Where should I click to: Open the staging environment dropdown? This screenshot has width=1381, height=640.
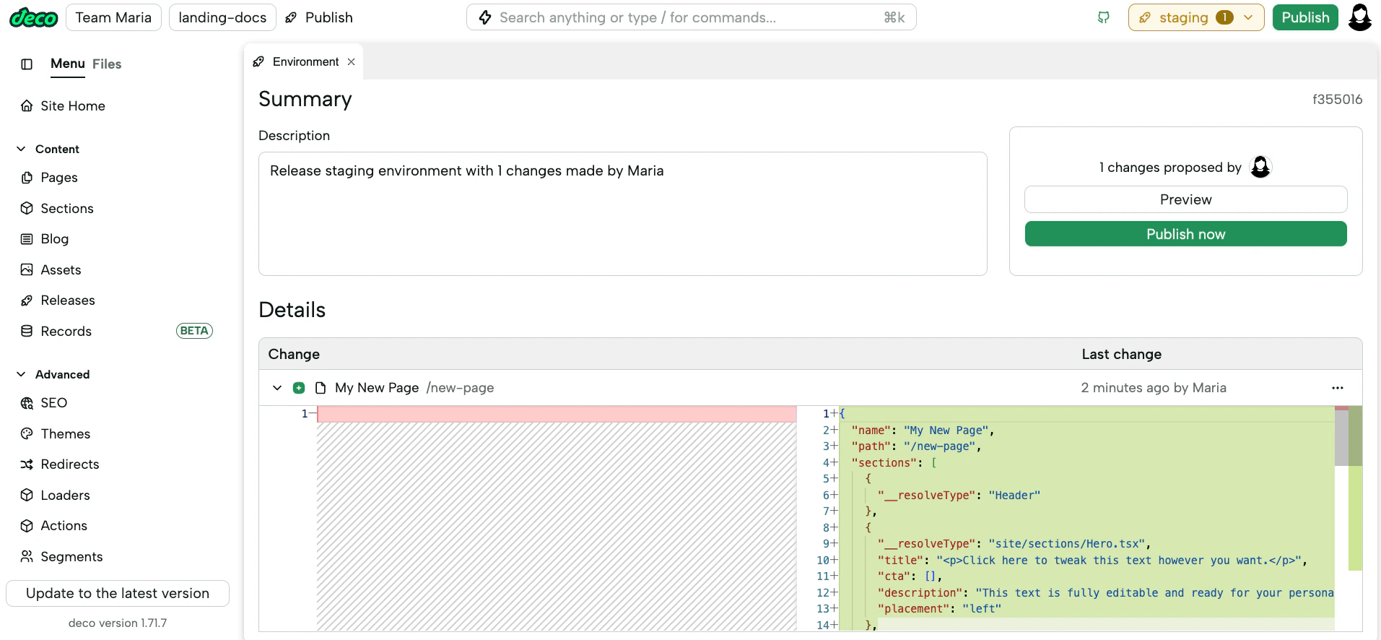pos(1195,17)
